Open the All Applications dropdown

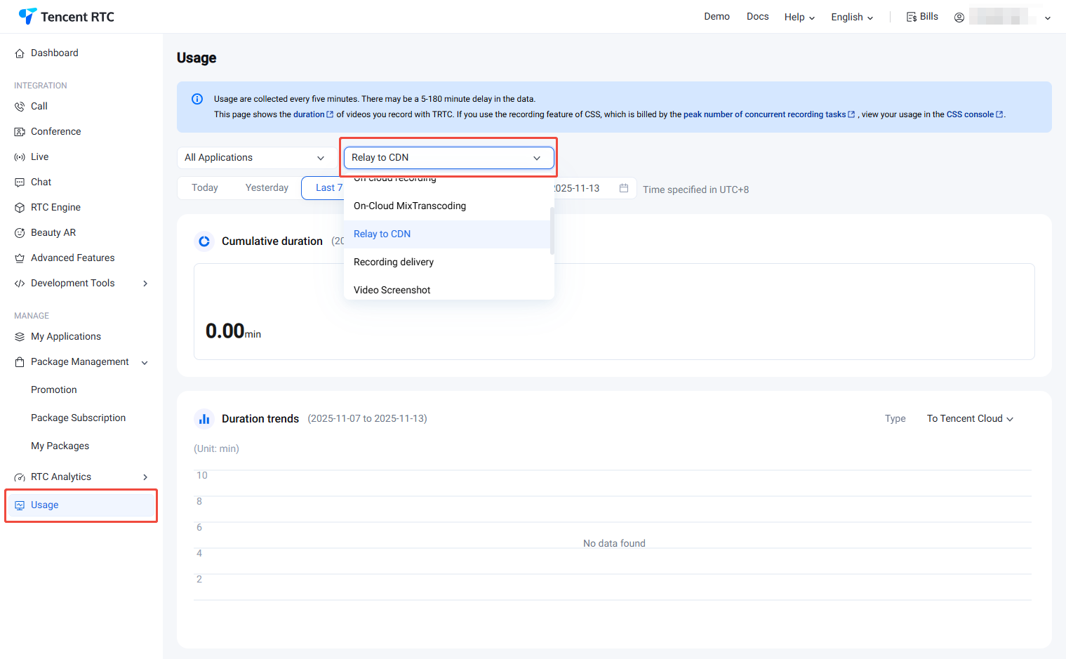coord(254,158)
